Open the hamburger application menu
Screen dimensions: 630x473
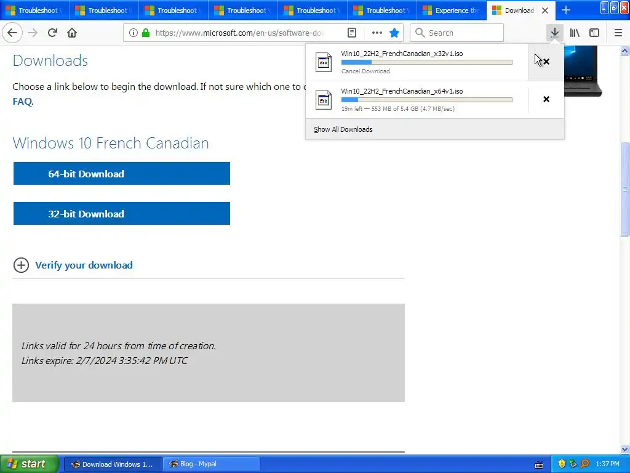618,33
